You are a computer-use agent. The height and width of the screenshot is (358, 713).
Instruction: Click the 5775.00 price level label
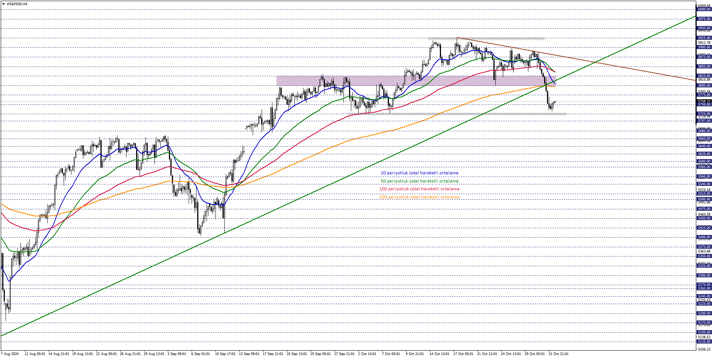coord(704,95)
